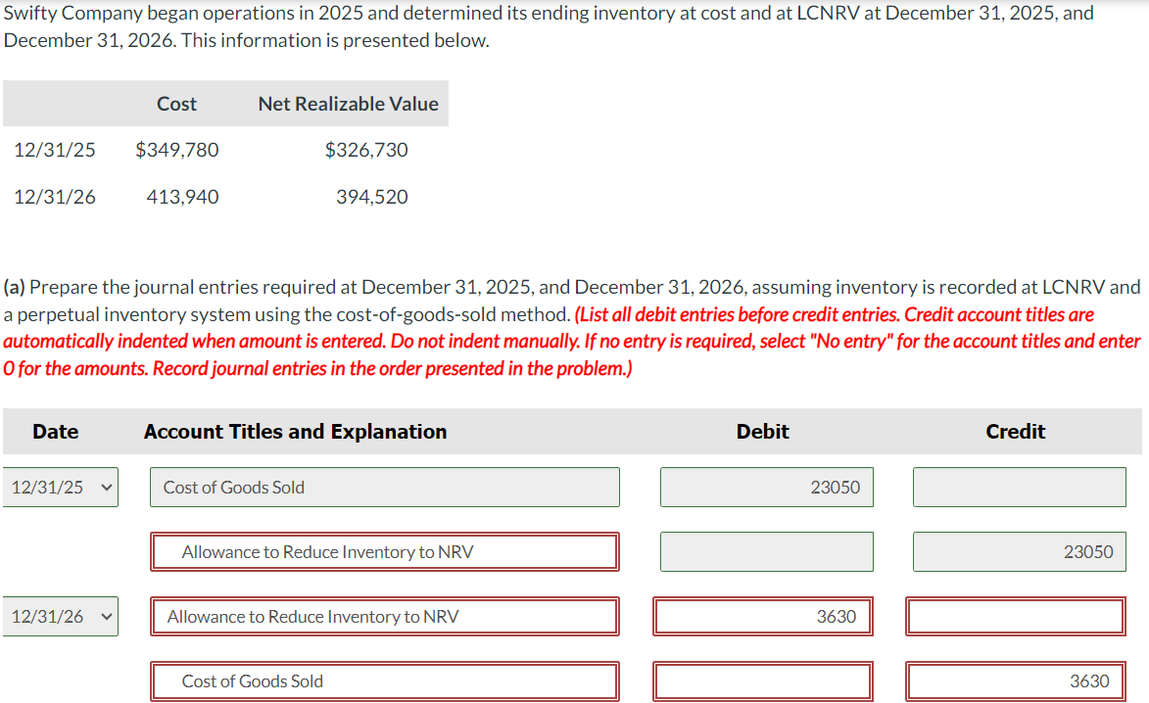Click the indented "Allowance to Reduce Inventory to NRV" field
1149x703 pixels.
pyautogui.click(x=384, y=551)
